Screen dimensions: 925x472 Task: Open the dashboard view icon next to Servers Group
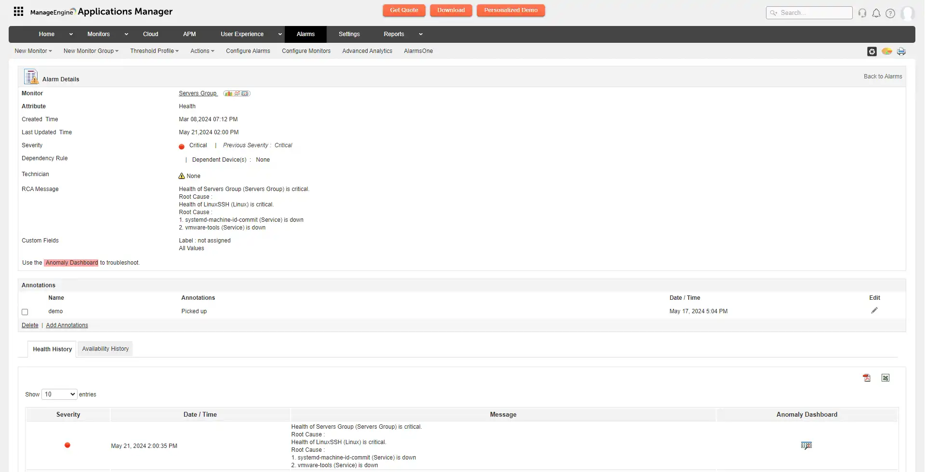click(246, 92)
